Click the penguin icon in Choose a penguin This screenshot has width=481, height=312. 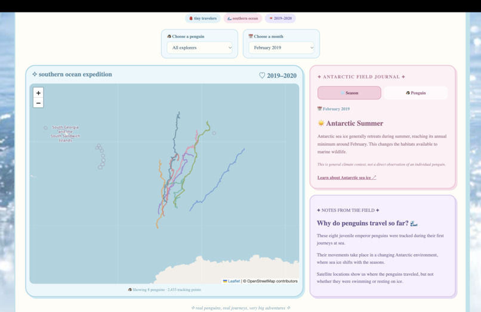(x=169, y=36)
